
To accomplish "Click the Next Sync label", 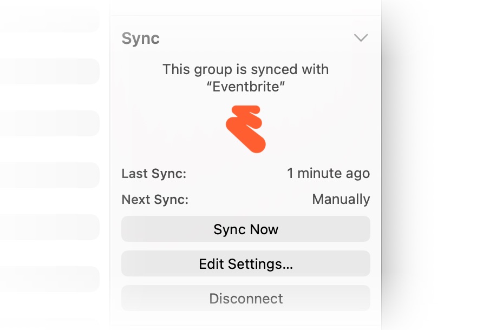I will (155, 200).
